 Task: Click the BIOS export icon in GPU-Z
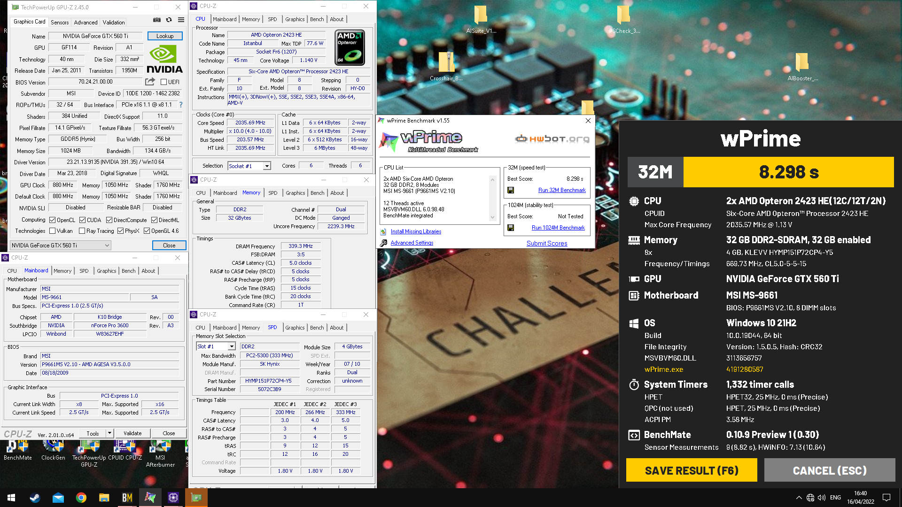click(x=150, y=82)
